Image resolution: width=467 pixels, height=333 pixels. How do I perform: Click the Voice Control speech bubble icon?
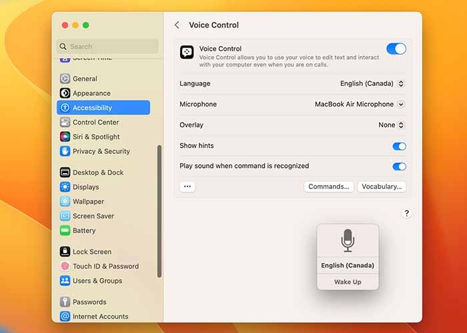click(x=187, y=53)
